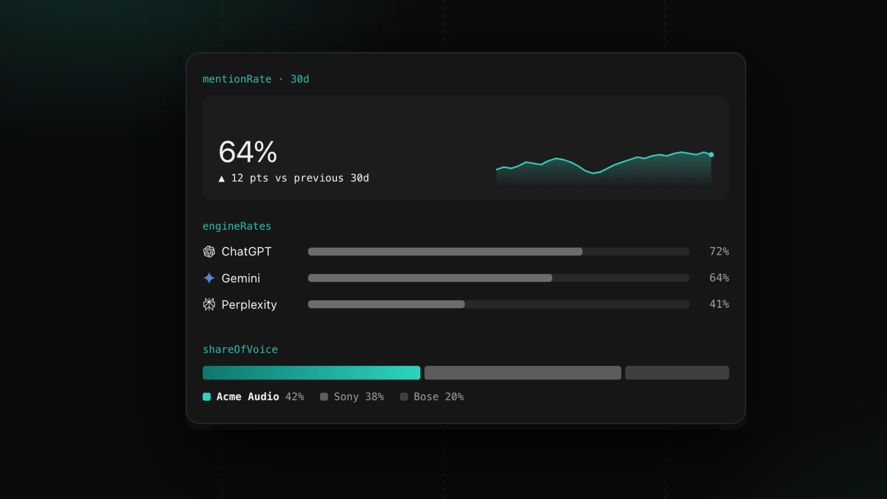Click the sparkline end point dot
Viewport: 887px width, 499px height.
tap(711, 155)
